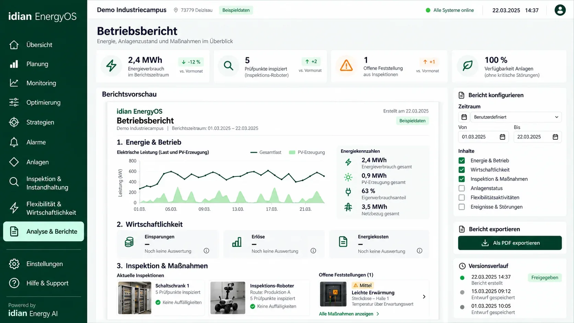Open the Leichte Erwärmung thermal image thumbnail
Screen dimensions: 574x323
coord(333,294)
